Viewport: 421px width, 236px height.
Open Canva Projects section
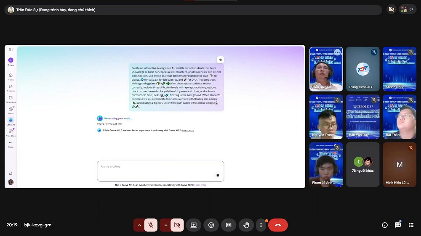coord(11,88)
